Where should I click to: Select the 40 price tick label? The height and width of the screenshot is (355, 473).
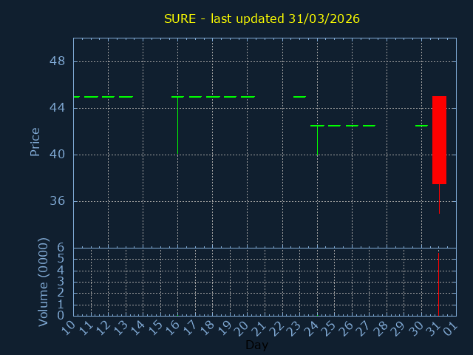57,155
